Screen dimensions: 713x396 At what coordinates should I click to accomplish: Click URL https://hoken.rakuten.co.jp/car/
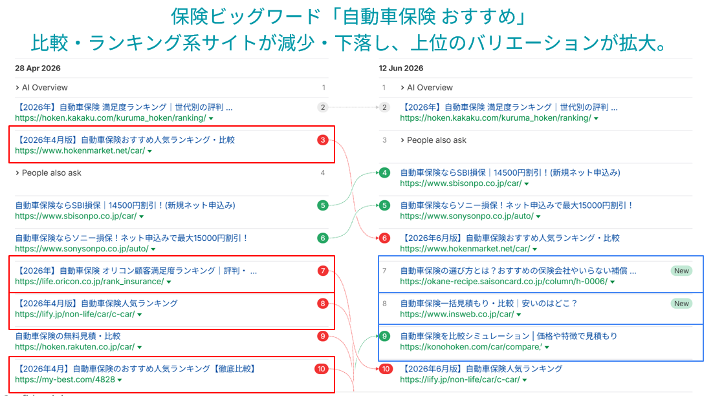[x=74, y=347]
